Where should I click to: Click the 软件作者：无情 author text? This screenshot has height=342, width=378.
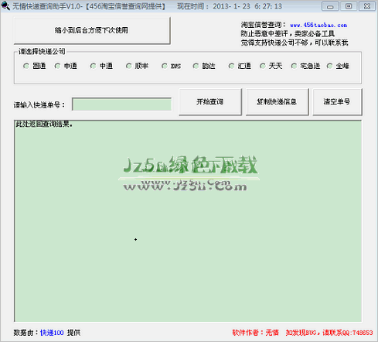tap(255, 333)
